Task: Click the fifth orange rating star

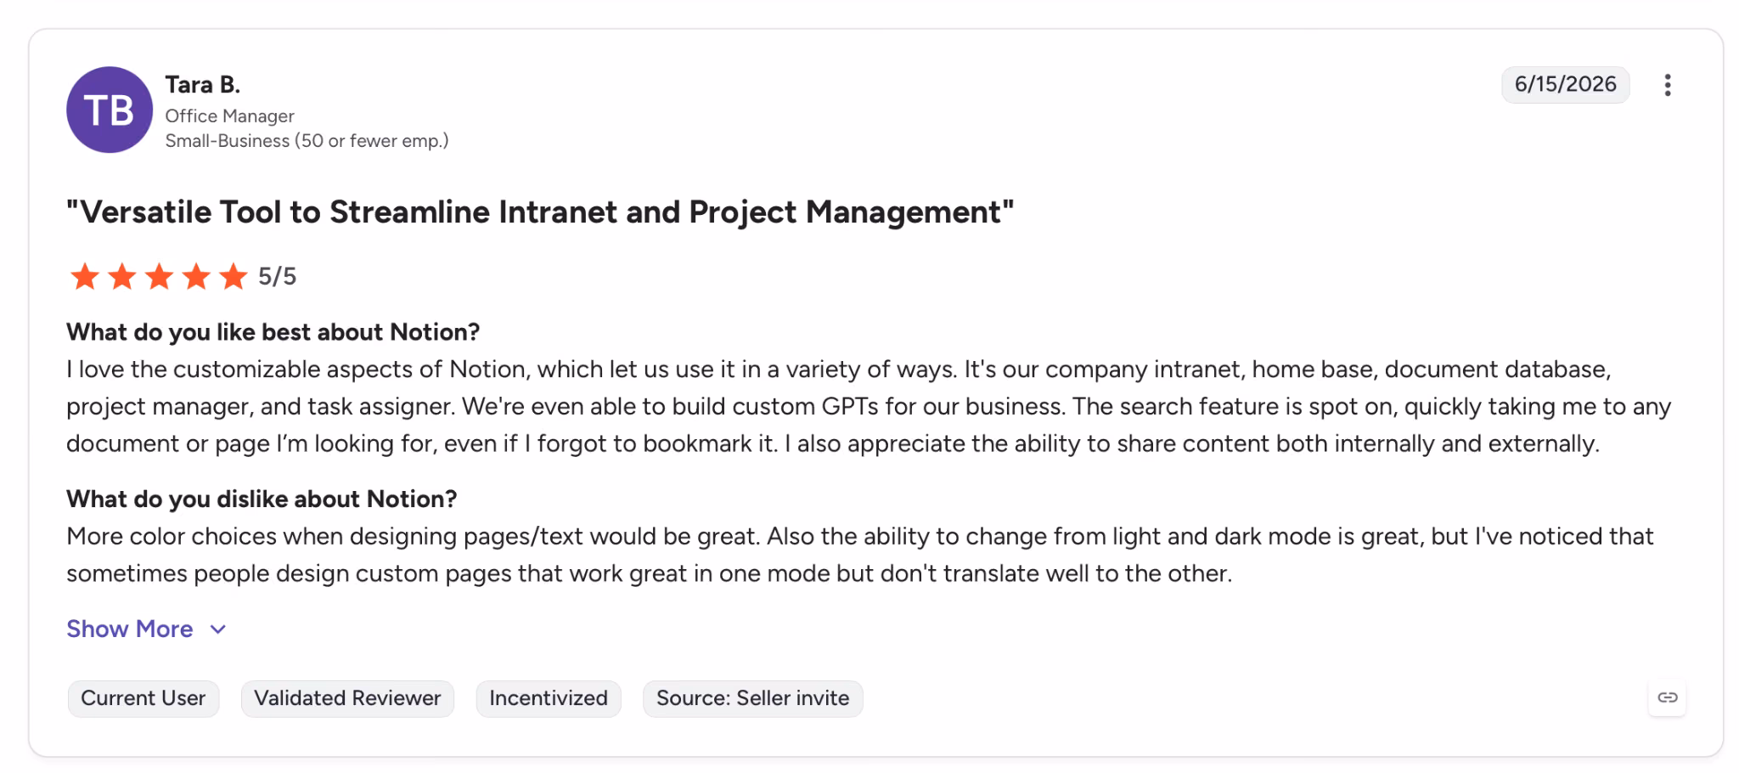Action: 234,276
